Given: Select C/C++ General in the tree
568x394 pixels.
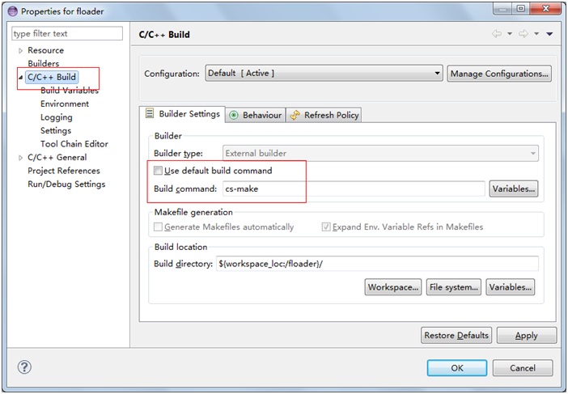Looking at the screenshot, I should 57,158.
